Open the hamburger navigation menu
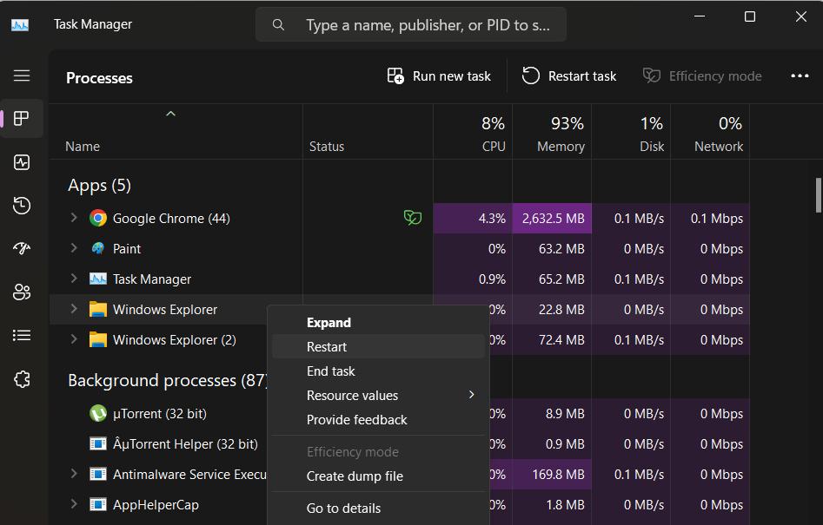 (22, 75)
